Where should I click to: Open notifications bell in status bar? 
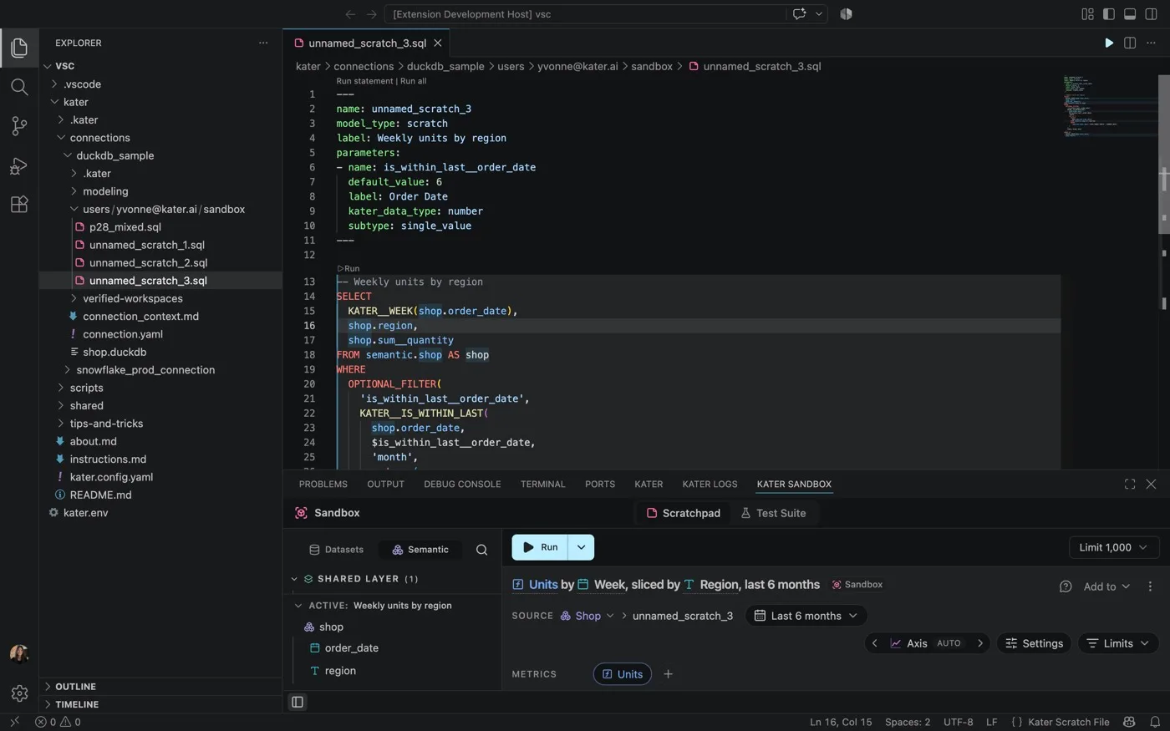click(1155, 722)
